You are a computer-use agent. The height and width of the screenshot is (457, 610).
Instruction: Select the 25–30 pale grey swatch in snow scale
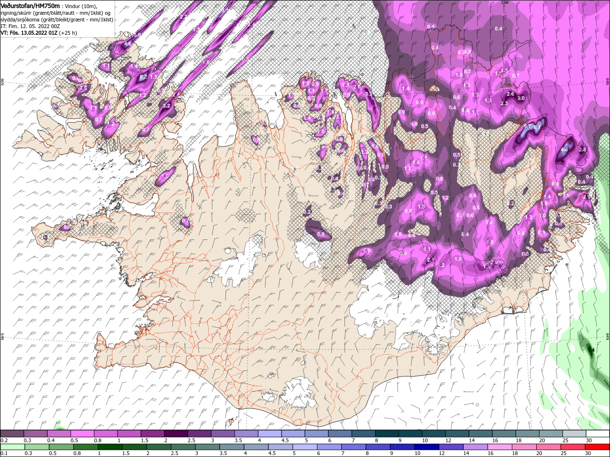tap(574, 434)
